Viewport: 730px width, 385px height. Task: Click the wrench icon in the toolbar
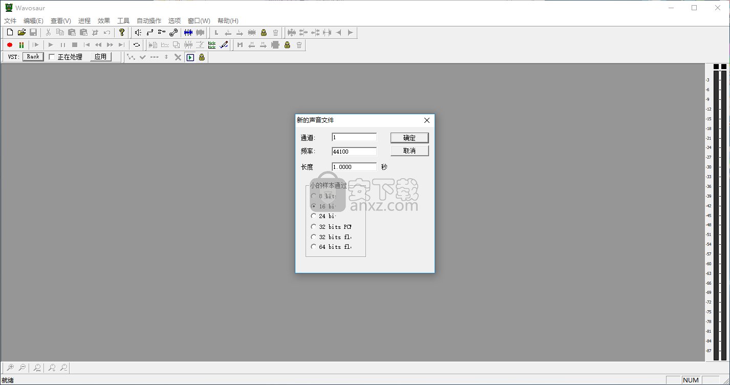(173, 32)
